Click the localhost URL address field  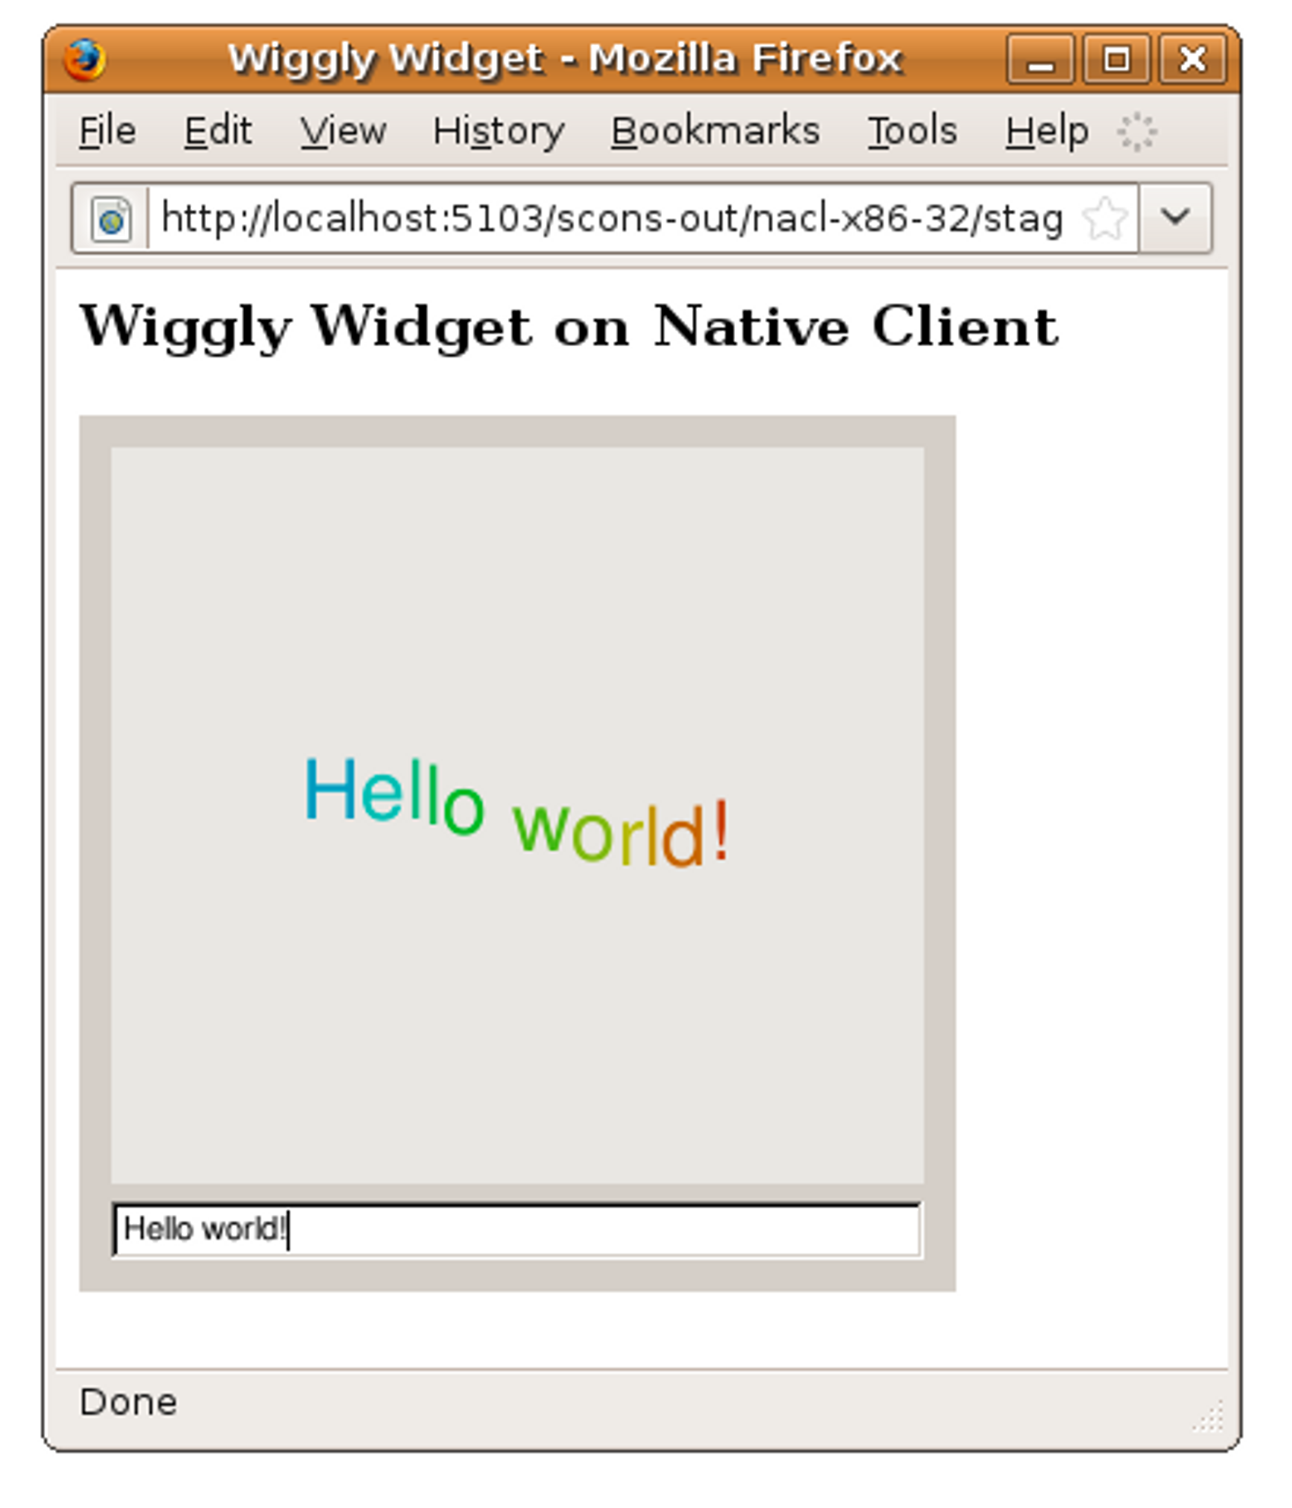tap(613, 218)
